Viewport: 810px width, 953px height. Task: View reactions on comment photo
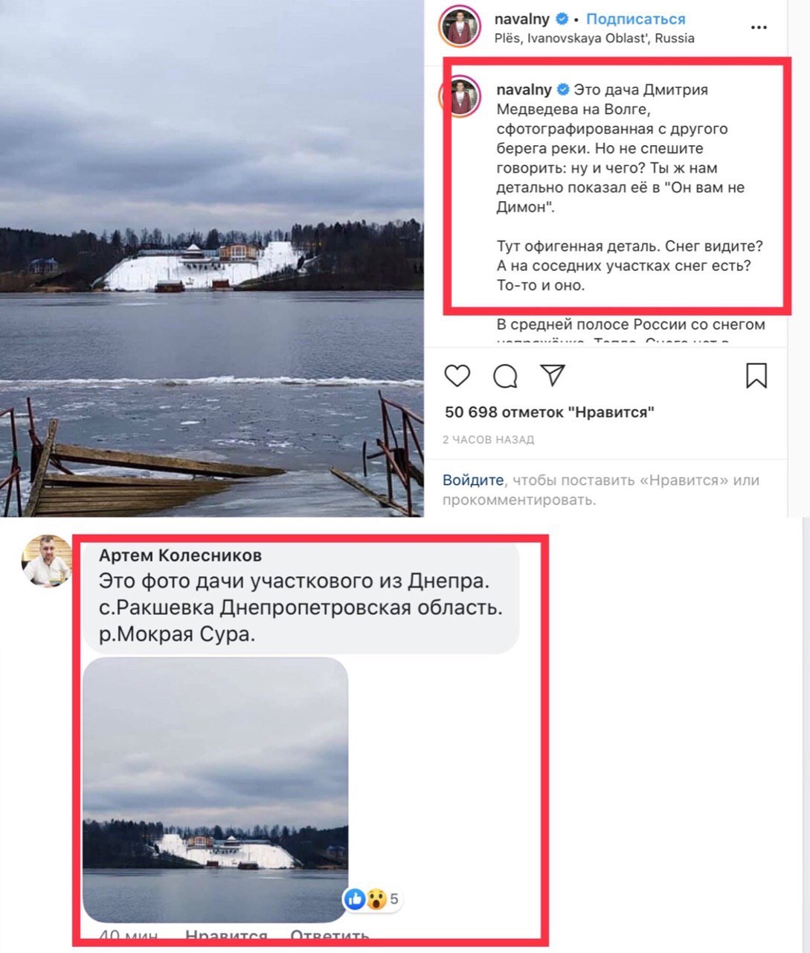(372, 899)
